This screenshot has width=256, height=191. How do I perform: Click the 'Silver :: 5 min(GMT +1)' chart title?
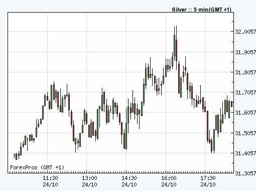click(x=201, y=10)
